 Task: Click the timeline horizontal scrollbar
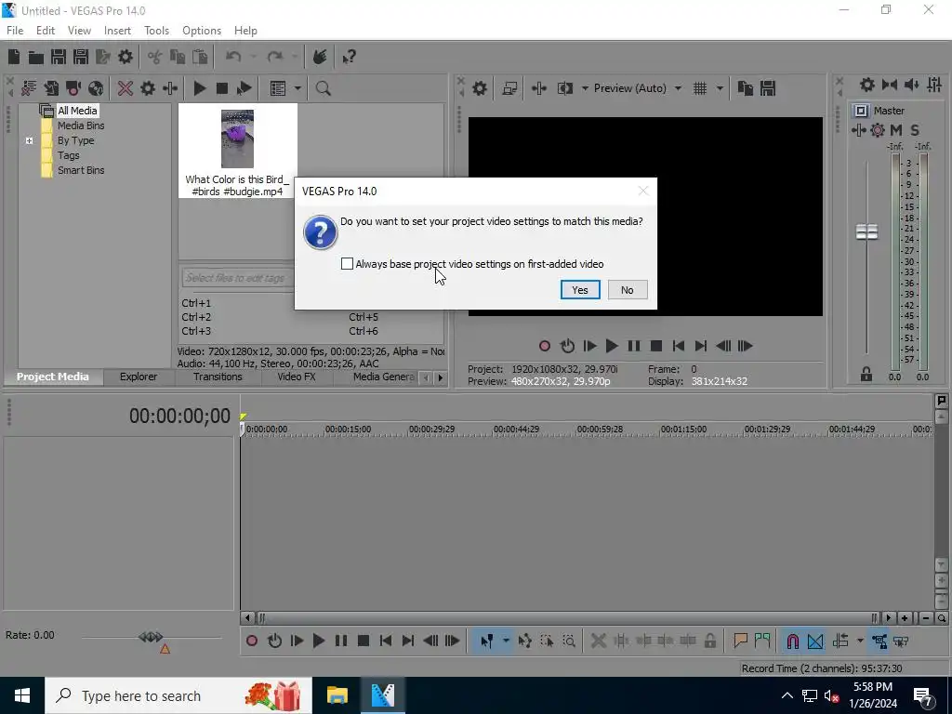[x=568, y=618]
